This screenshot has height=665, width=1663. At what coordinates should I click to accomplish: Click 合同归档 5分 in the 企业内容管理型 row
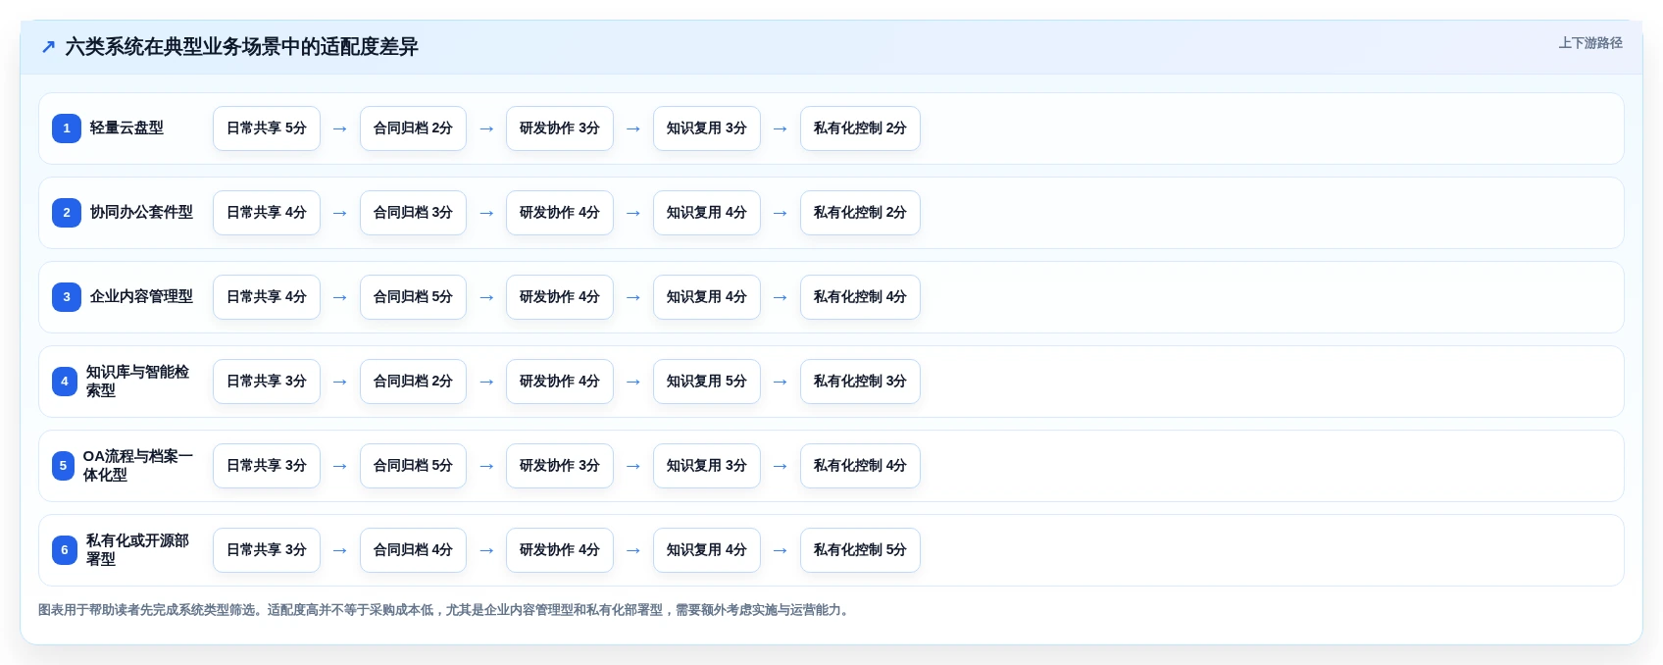[x=413, y=297]
